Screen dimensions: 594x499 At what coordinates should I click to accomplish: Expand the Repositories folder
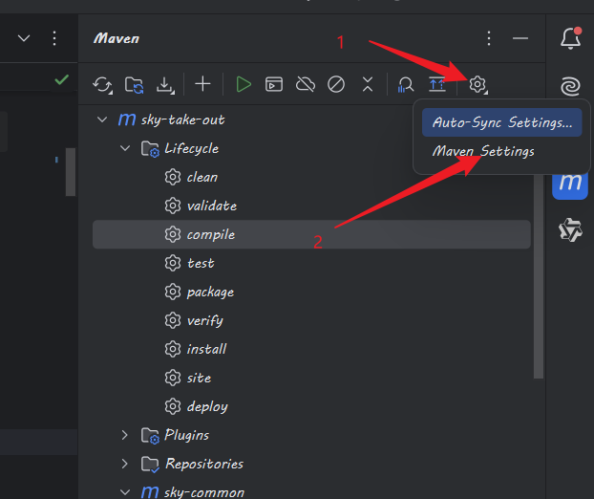(x=125, y=464)
